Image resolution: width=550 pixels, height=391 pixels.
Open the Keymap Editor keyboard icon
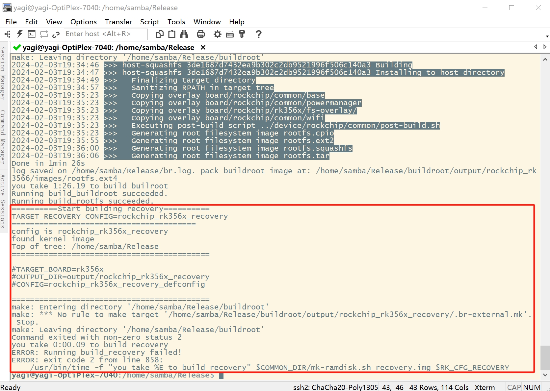(230, 34)
